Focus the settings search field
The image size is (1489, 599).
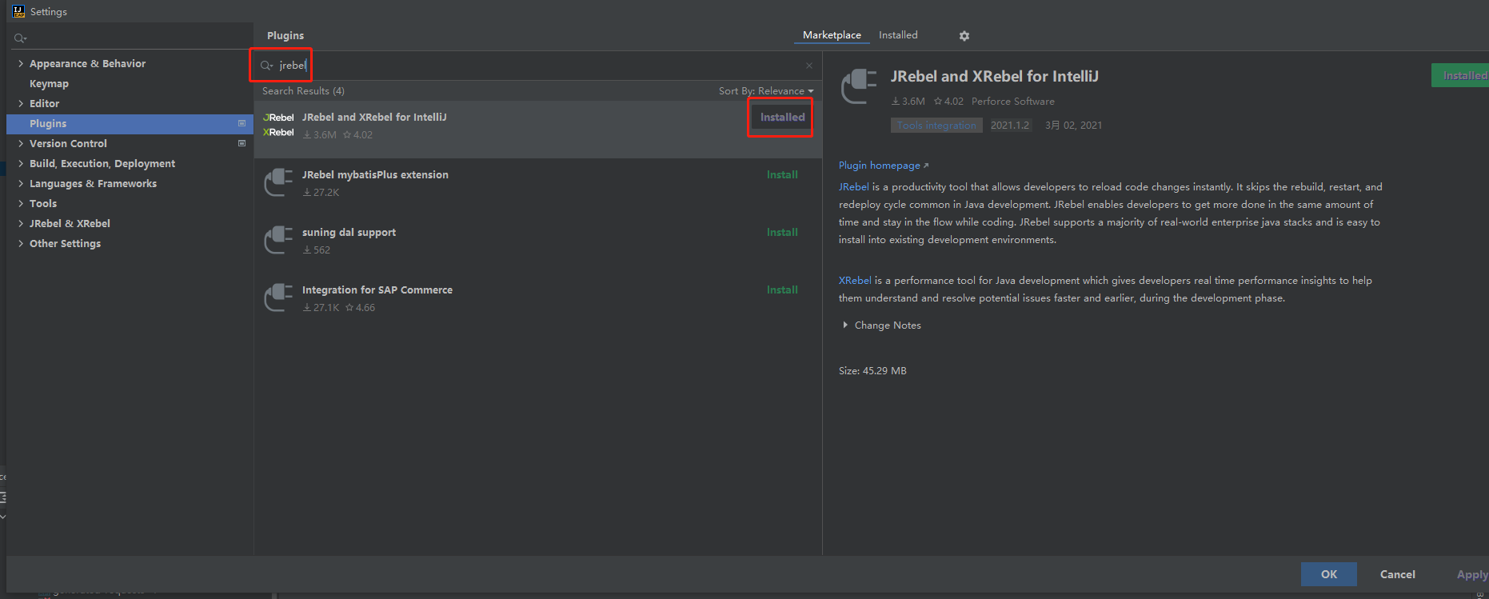[x=130, y=38]
